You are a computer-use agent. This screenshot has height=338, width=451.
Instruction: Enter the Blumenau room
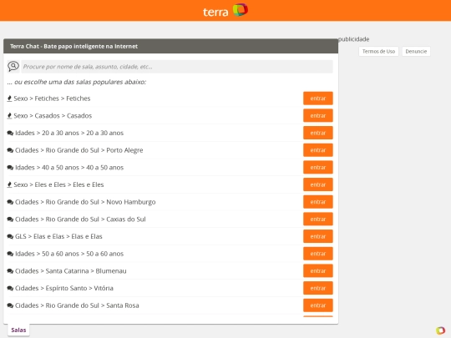coord(318,270)
